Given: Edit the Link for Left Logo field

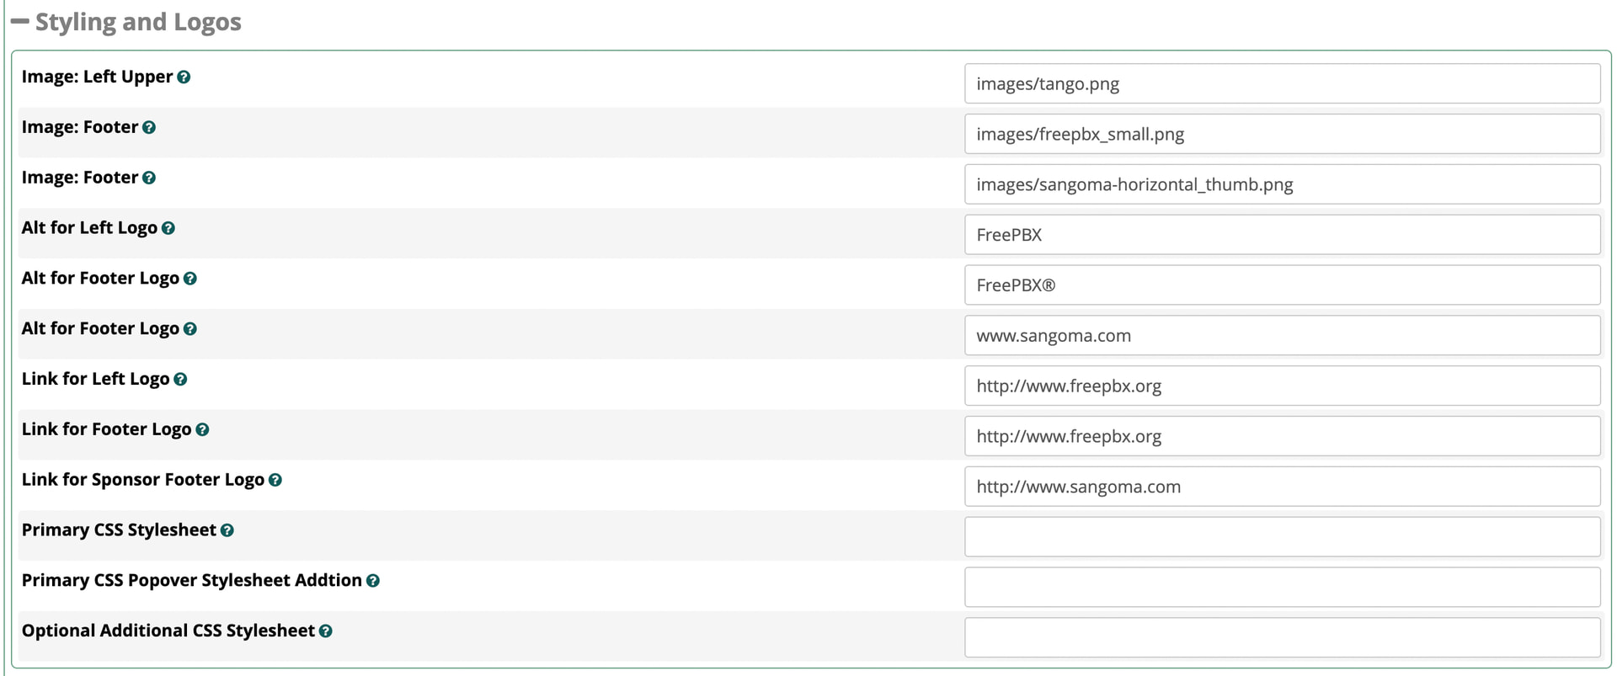Looking at the screenshot, I should pos(1282,386).
